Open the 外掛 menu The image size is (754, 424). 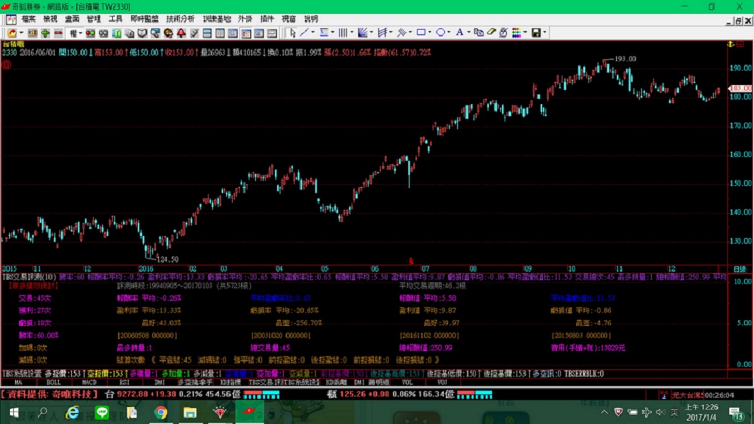[245, 19]
